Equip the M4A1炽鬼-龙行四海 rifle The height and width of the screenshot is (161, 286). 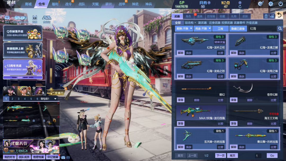[x=181, y=123]
